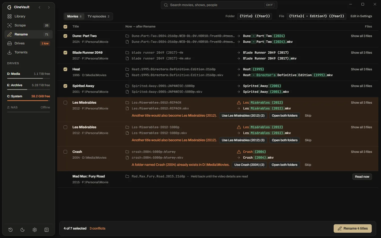Expand Show all 3 files for Heat

point(361,69)
